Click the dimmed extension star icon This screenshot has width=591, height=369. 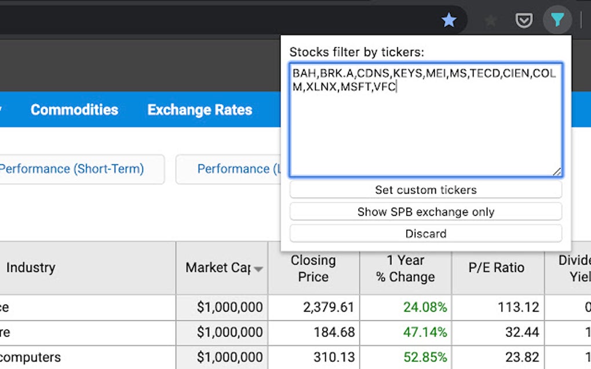click(x=490, y=20)
